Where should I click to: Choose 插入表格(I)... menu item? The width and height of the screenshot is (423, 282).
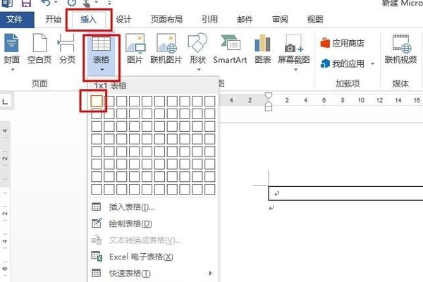point(153,207)
